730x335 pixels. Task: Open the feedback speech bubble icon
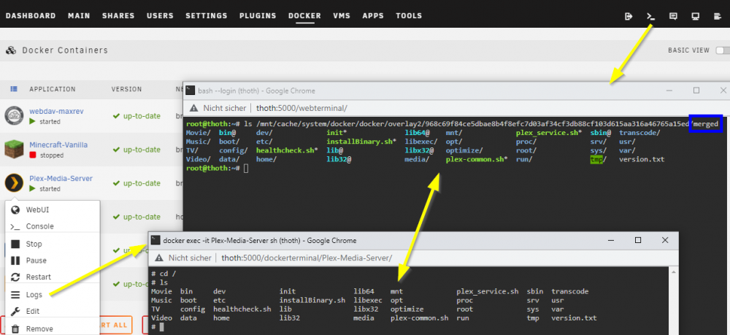(673, 16)
